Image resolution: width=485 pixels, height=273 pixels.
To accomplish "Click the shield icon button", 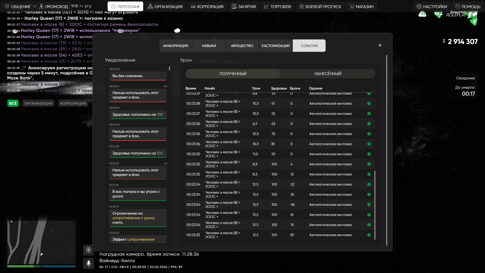I will click(x=88, y=250).
